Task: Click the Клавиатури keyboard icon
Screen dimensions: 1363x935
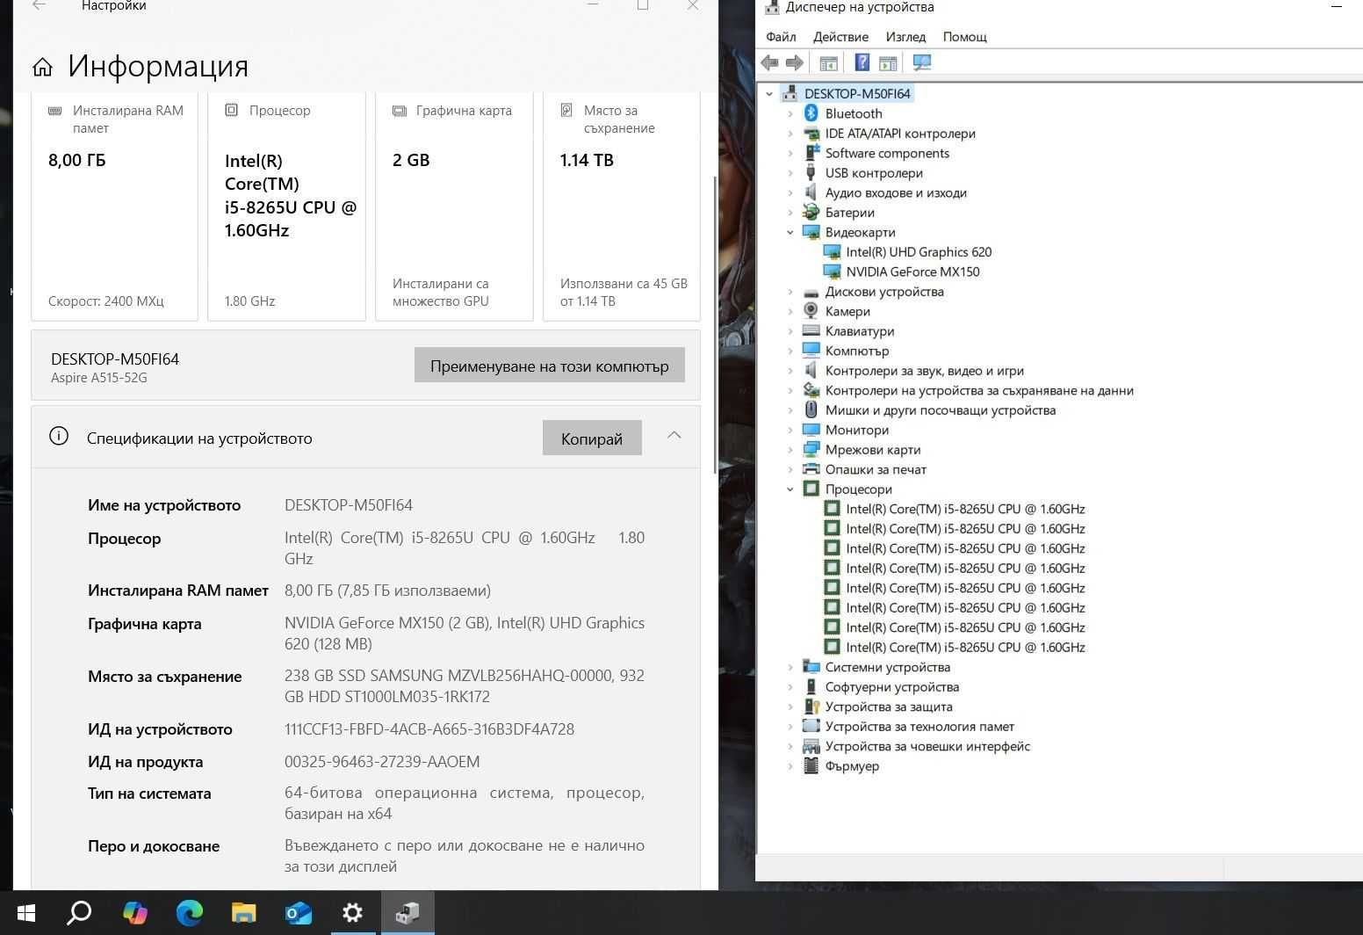Action: tap(811, 331)
